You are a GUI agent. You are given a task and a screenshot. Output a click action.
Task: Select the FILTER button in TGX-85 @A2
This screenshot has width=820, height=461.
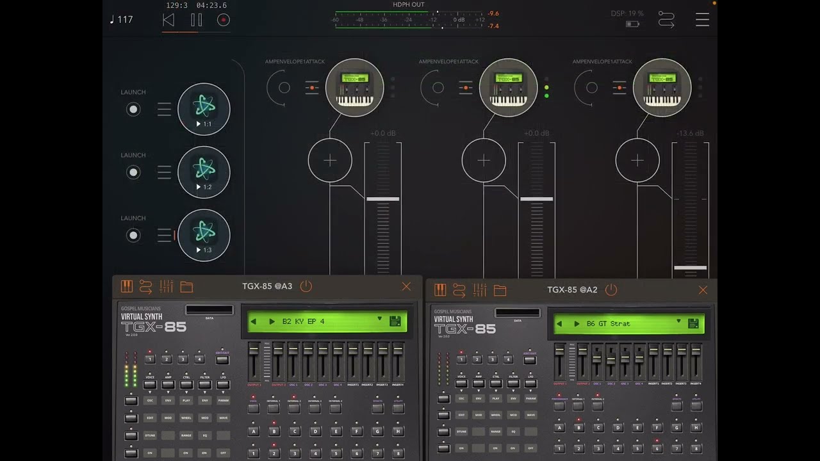513,384
